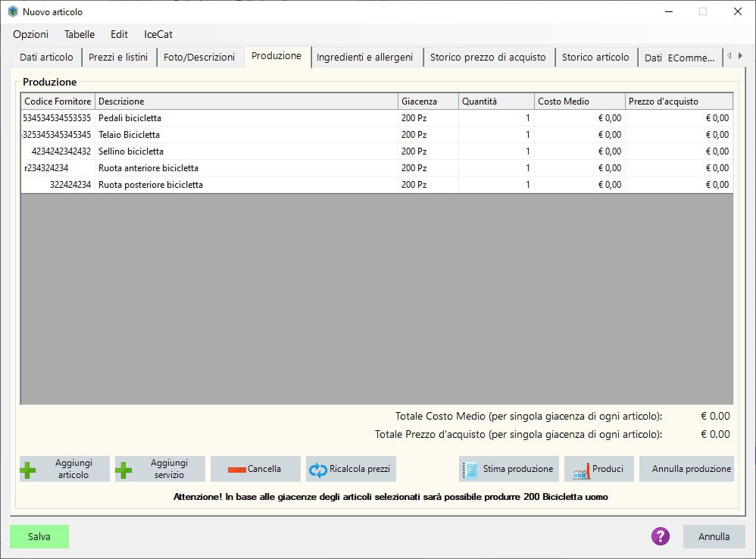Sort by Descrizione column header

click(246, 101)
